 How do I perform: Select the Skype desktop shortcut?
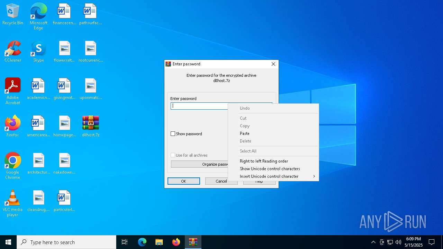coord(38,52)
